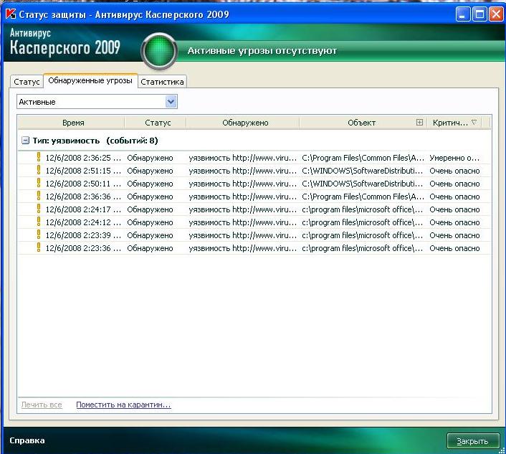Switch to the Статус tab
506x454 pixels.
[x=27, y=82]
